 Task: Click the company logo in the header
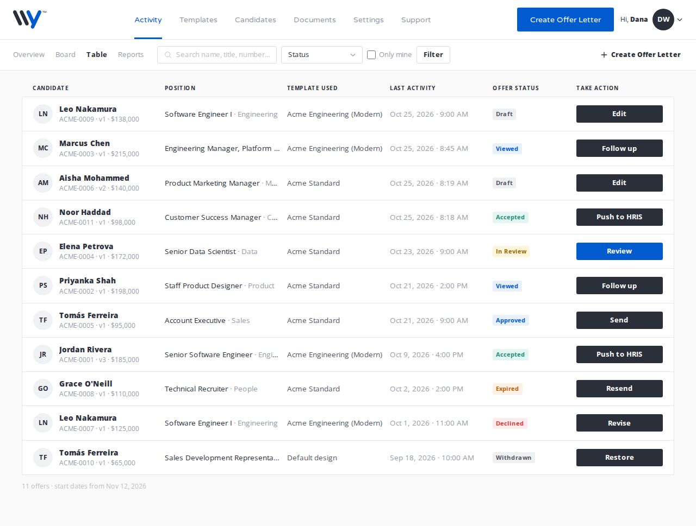tap(29, 20)
